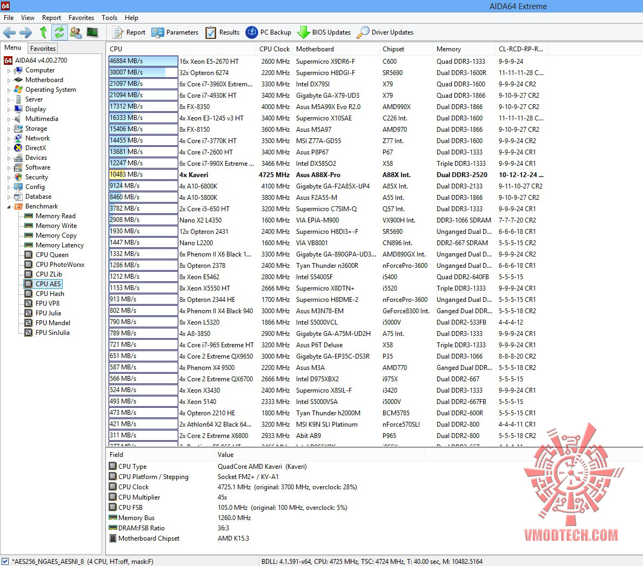Select the highlighted 10483 MB/s Kaveri bar
The image size is (643, 566).
[143, 174]
